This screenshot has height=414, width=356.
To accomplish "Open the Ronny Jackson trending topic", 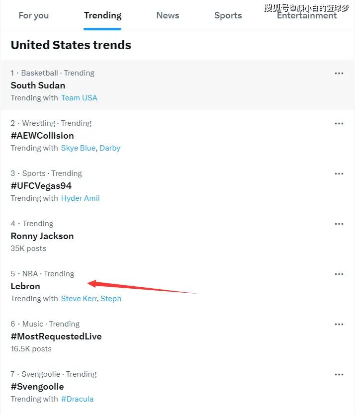I will [x=42, y=236].
